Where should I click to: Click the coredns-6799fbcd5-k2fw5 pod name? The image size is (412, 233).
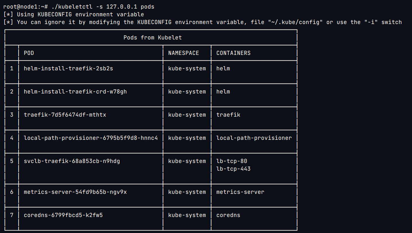point(63,215)
